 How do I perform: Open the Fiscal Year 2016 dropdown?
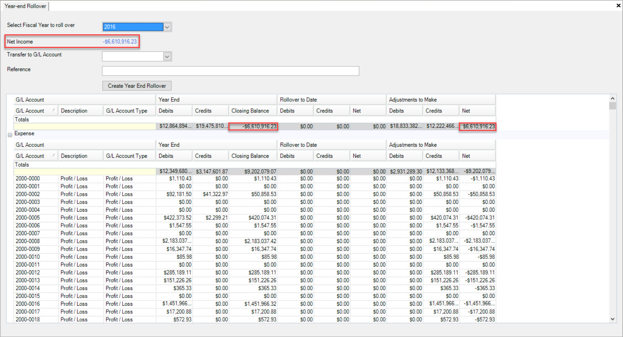coord(167,27)
